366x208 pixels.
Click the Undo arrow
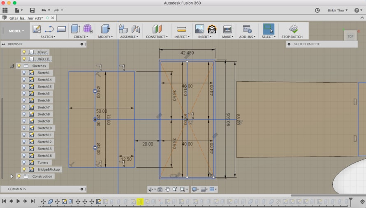point(44,10)
